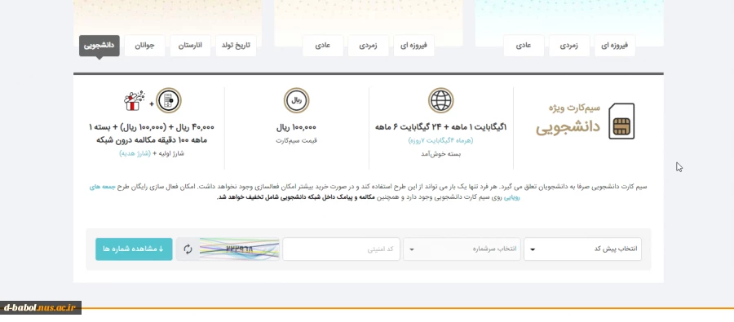Click the (شارژ هدیه) link
734x322 pixels.
point(135,153)
